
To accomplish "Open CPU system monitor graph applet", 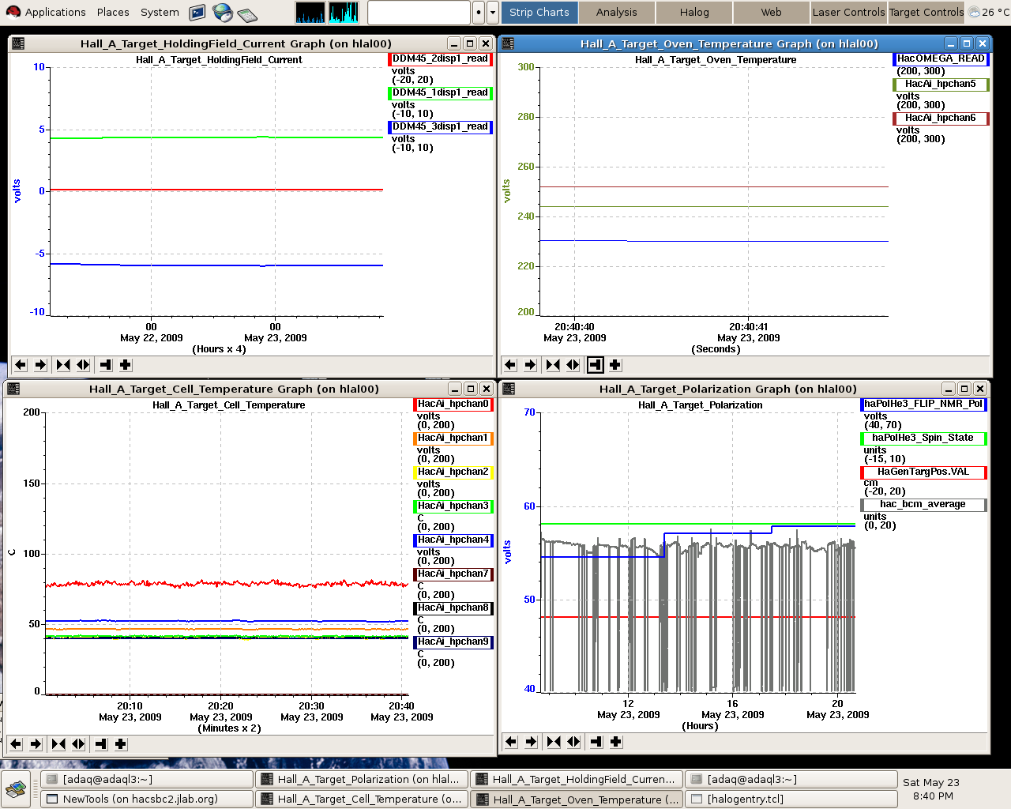I will (310, 12).
